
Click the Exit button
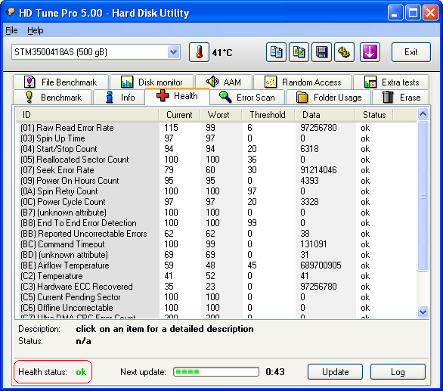(x=410, y=52)
